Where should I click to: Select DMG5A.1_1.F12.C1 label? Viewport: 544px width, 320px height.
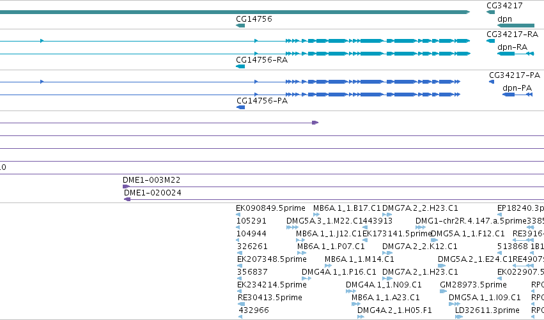[468, 234]
